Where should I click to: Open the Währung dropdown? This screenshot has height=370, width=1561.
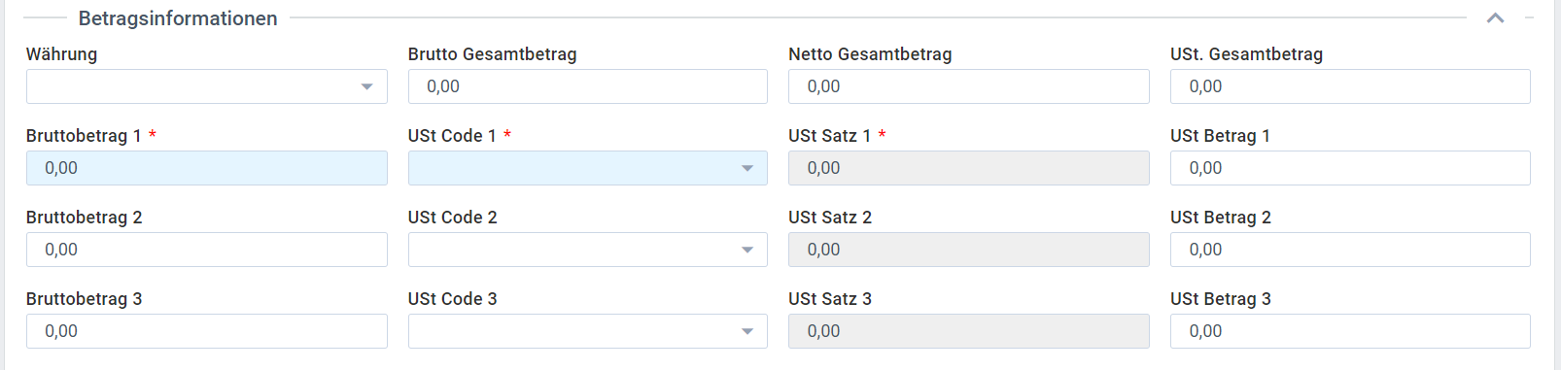click(x=206, y=86)
